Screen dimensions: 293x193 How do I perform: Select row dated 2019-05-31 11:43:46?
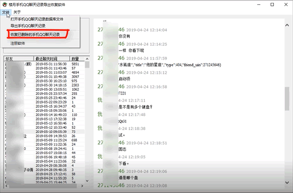pos(44,68)
